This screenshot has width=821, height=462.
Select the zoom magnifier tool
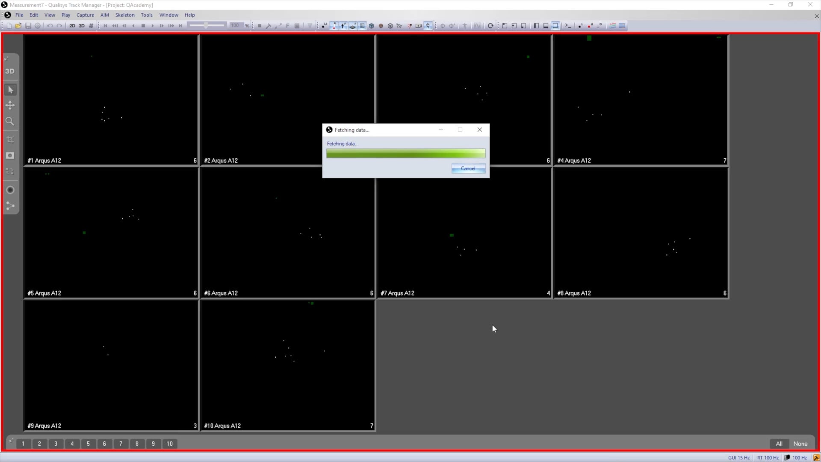click(x=10, y=121)
